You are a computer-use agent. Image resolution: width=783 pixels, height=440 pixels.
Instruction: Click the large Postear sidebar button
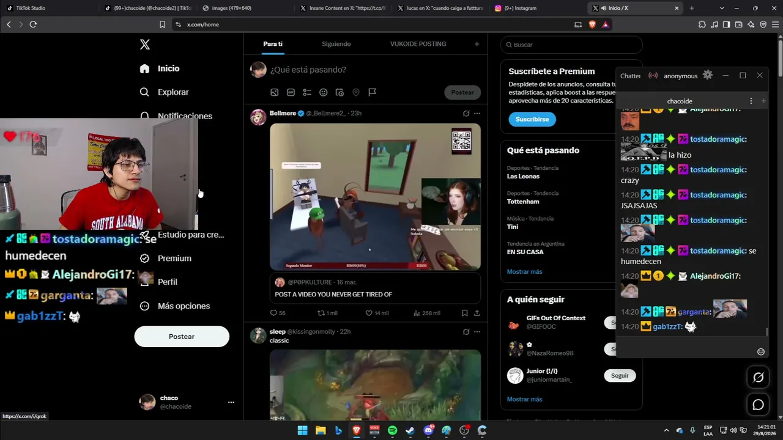point(182,337)
